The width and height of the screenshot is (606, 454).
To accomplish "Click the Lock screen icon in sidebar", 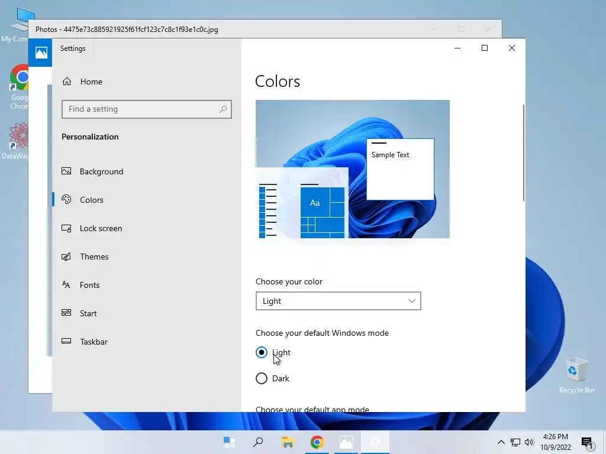I will tap(66, 228).
